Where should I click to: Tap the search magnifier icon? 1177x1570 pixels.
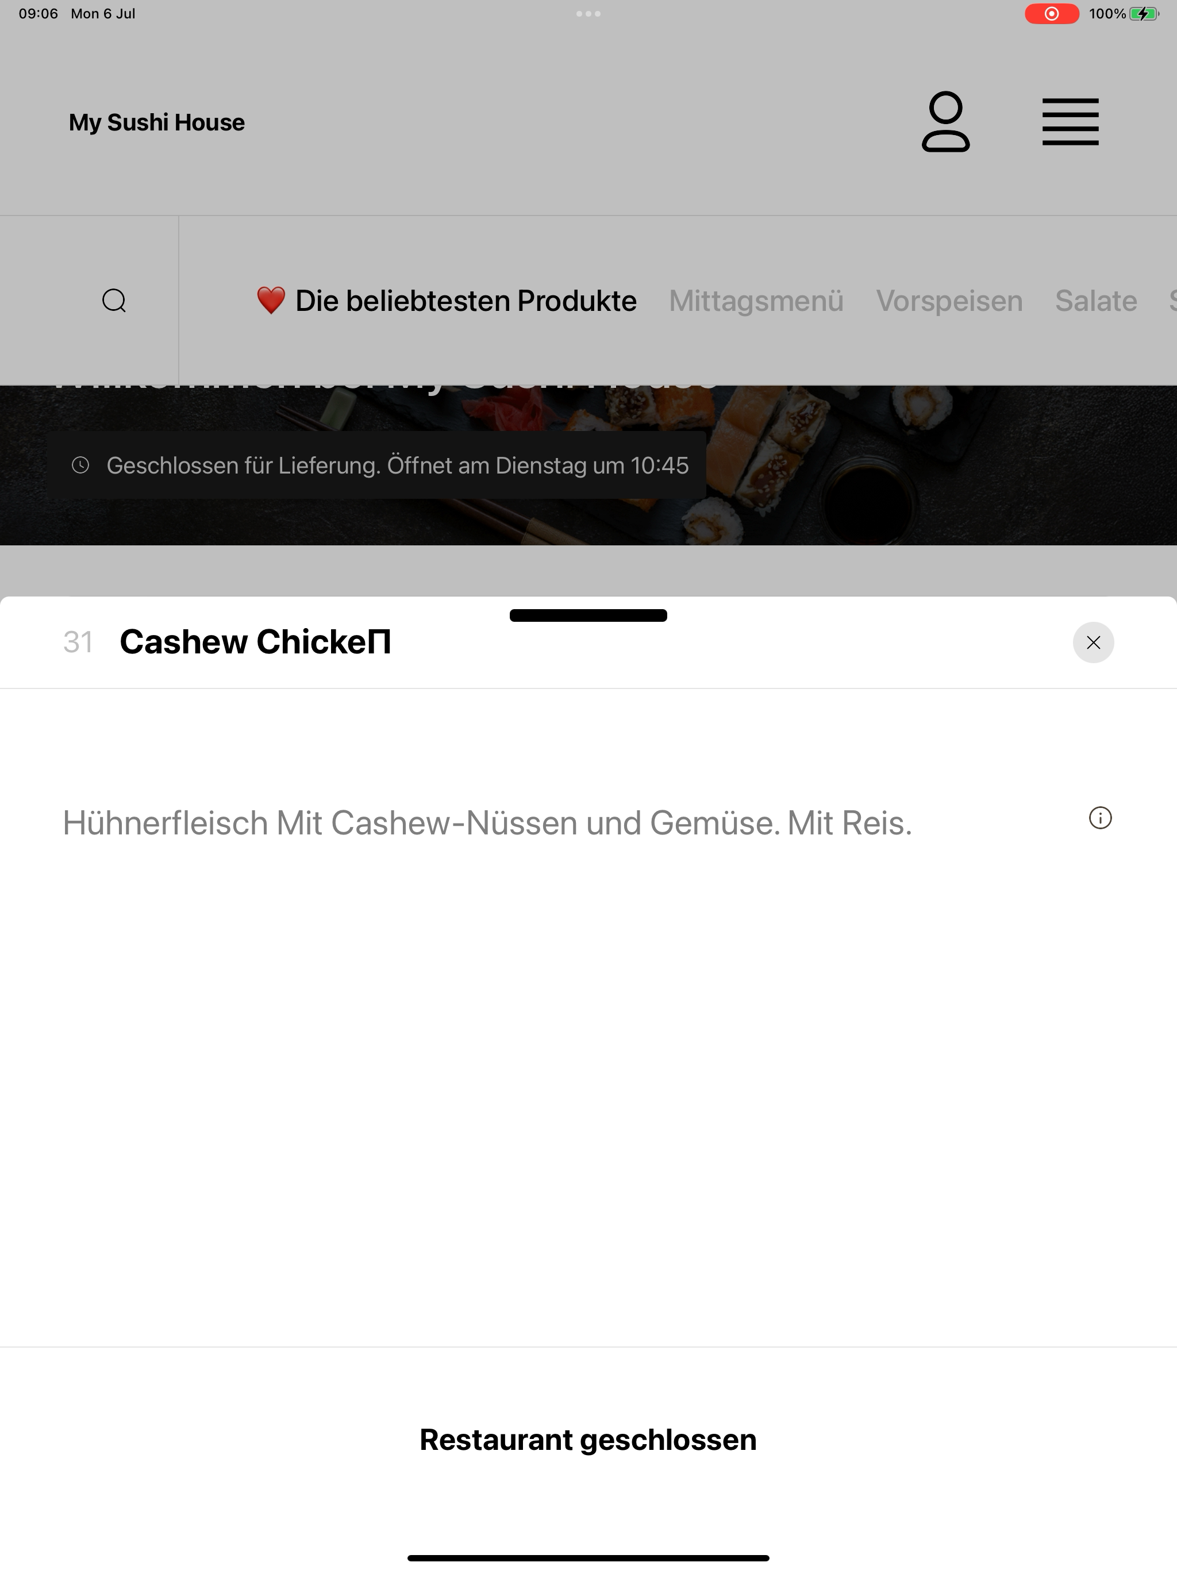click(x=114, y=301)
